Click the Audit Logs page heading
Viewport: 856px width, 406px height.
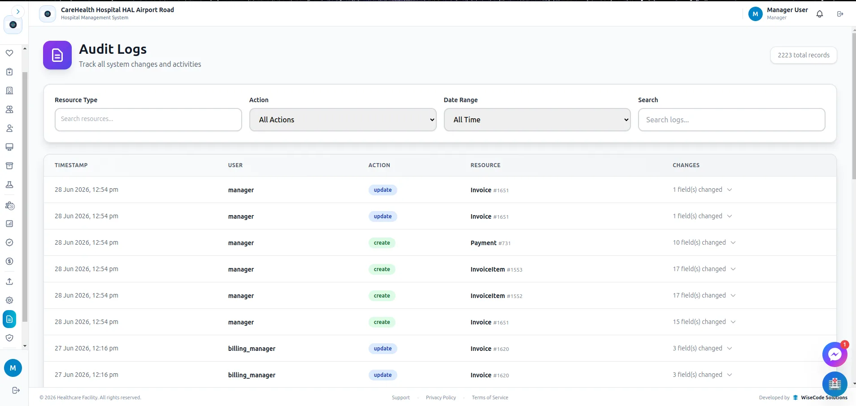(113, 49)
